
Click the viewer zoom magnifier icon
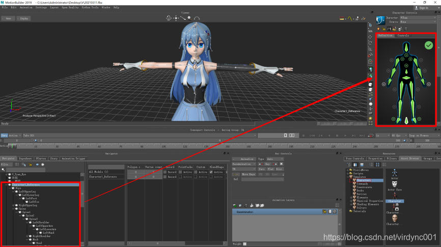click(190, 18)
